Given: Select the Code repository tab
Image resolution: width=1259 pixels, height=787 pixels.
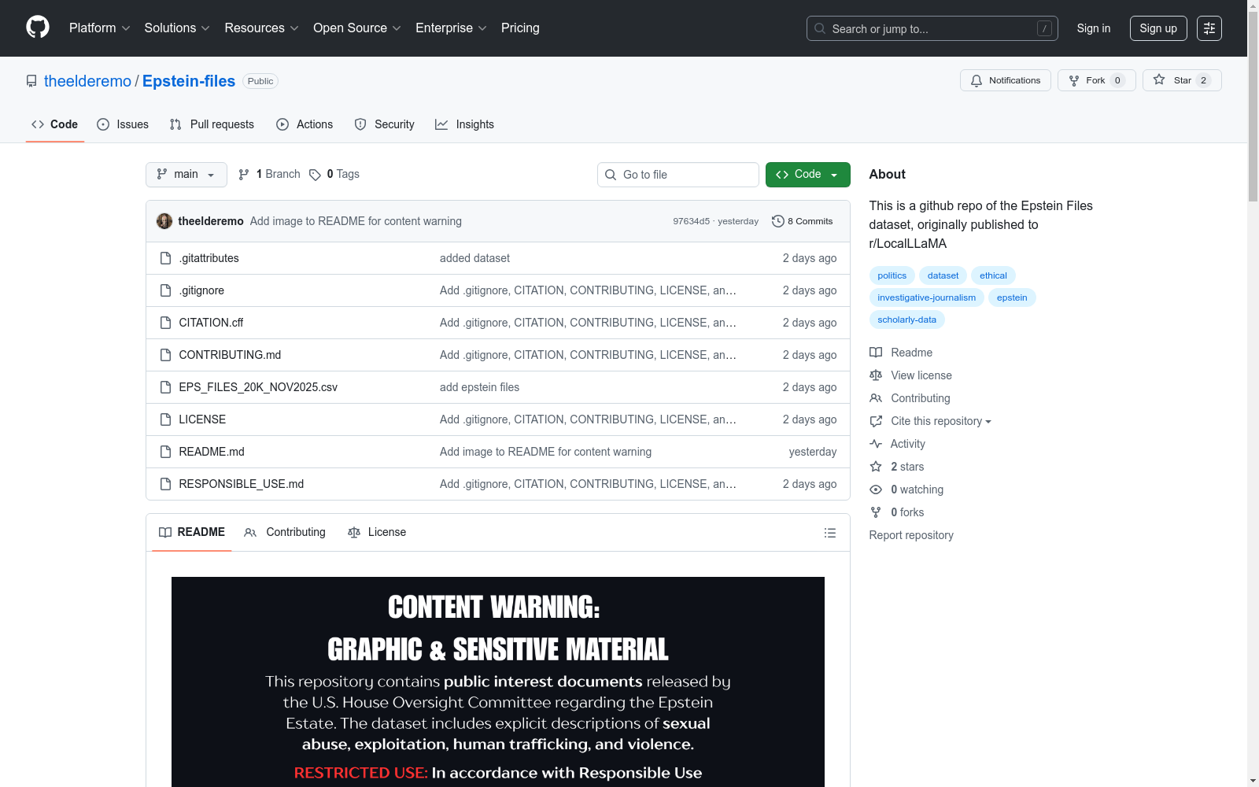Looking at the screenshot, I should click(55, 124).
